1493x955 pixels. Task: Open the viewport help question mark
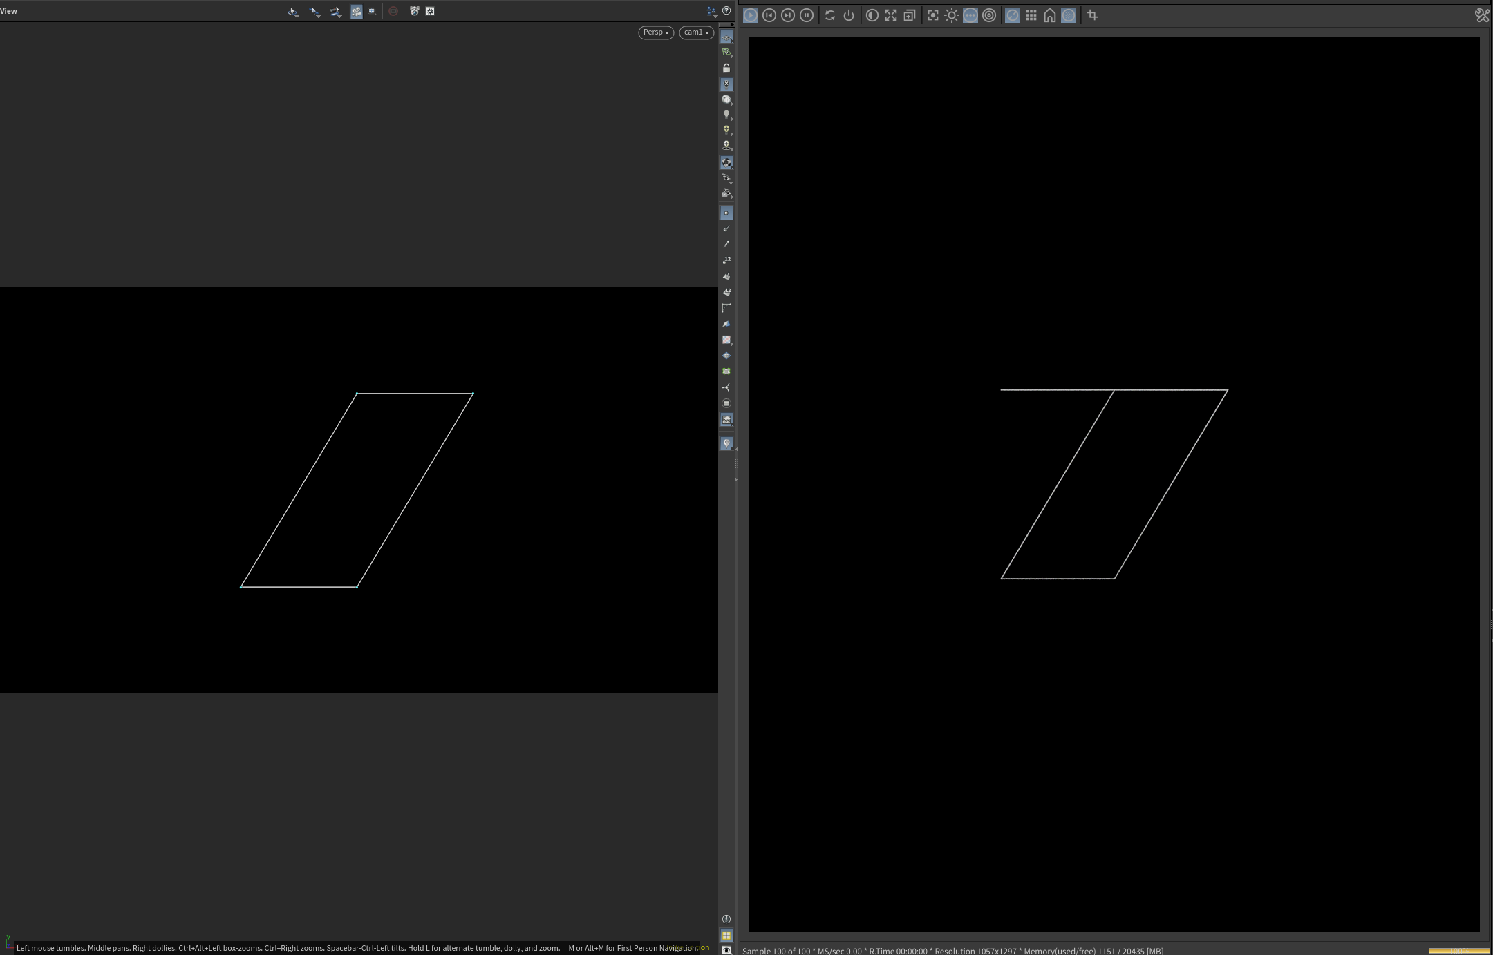click(726, 10)
